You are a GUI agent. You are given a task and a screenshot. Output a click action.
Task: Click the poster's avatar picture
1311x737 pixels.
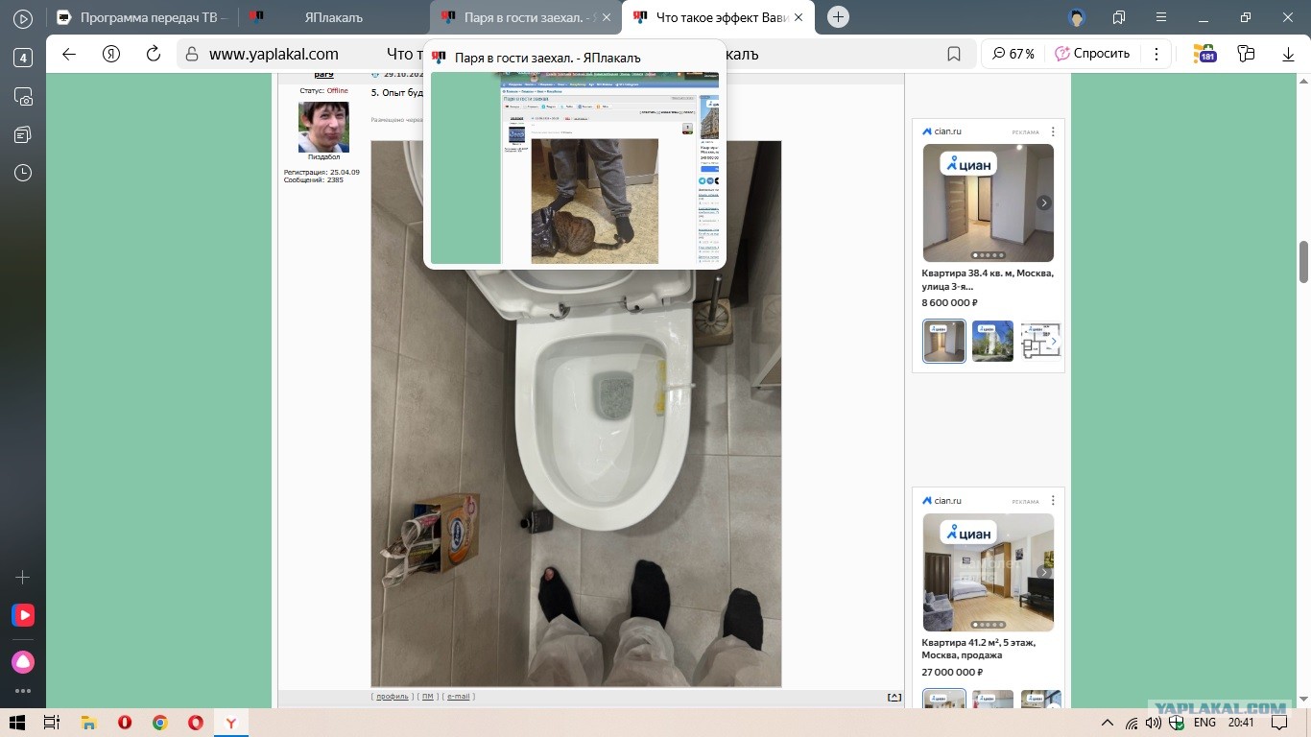(323, 127)
